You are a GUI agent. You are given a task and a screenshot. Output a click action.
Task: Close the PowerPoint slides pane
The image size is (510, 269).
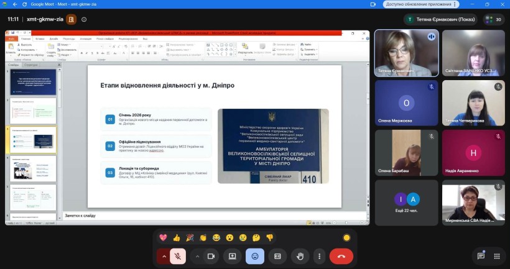tap(59, 65)
